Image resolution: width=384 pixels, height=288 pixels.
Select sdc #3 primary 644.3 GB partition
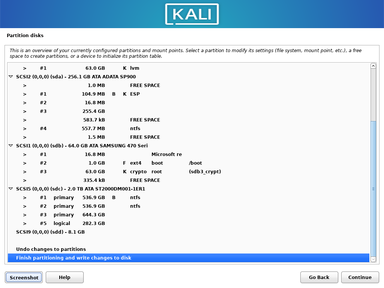click(189, 214)
